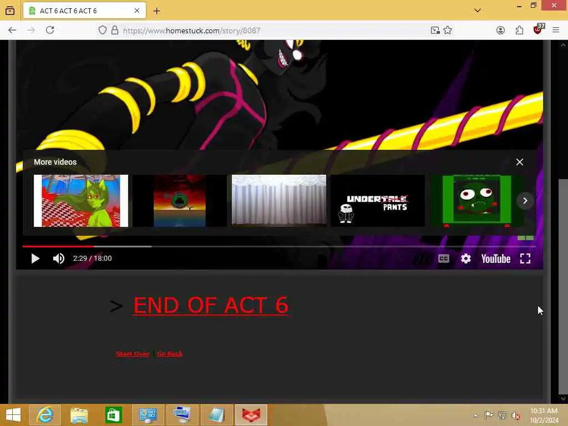This screenshot has width=568, height=426.
Task: View site security padlock info
Action: pos(115,31)
